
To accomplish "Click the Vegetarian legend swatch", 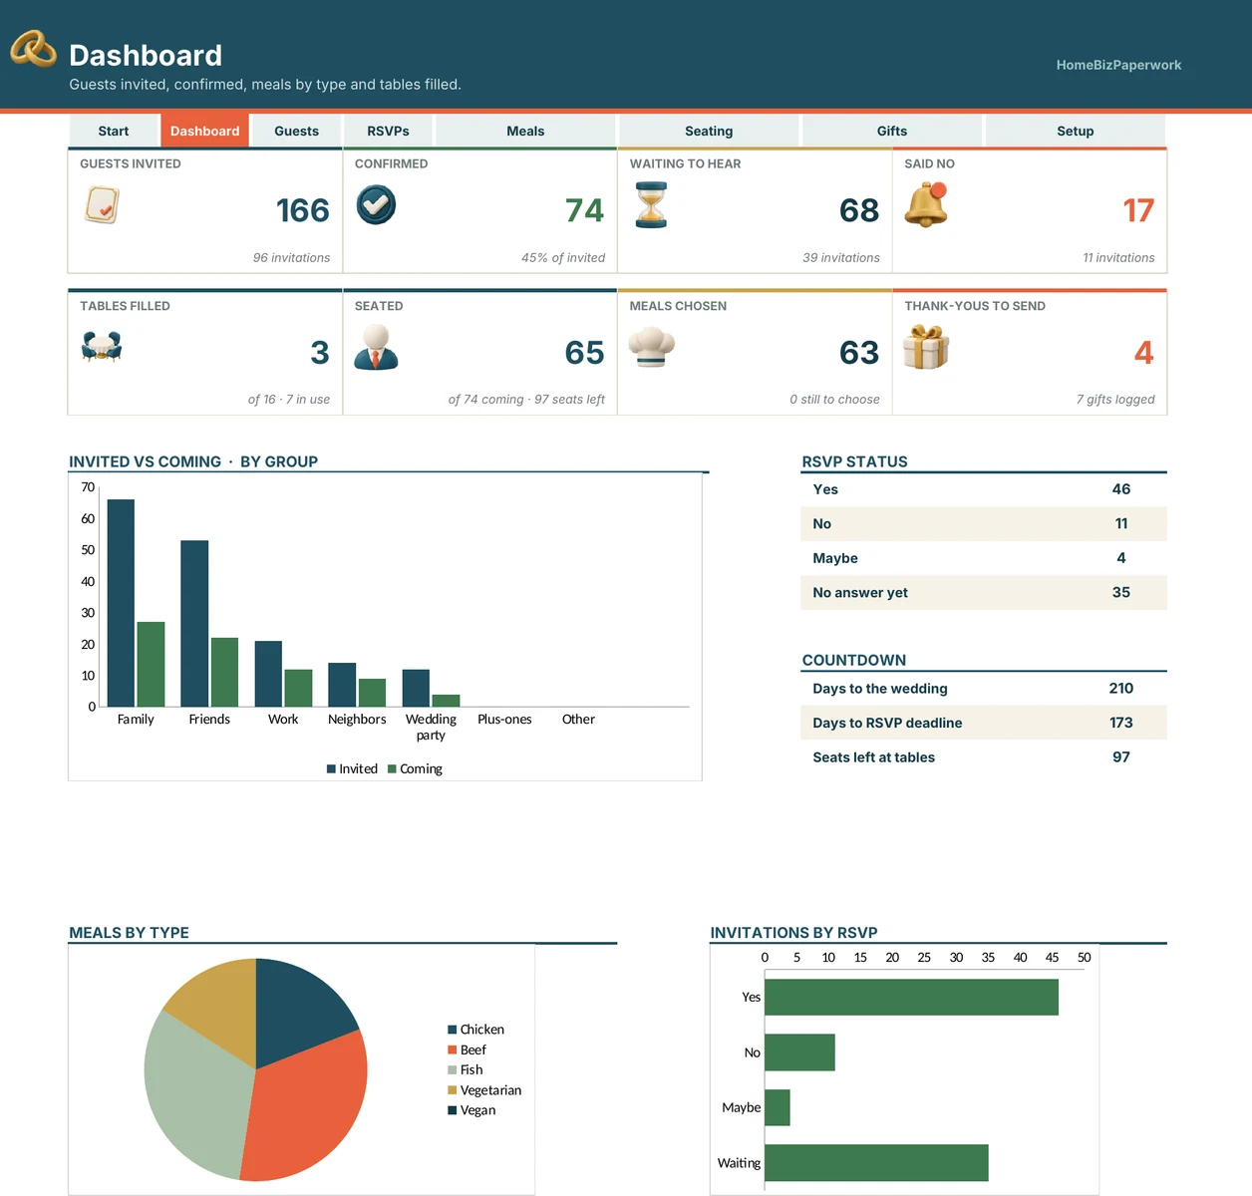I will point(452,1090).
